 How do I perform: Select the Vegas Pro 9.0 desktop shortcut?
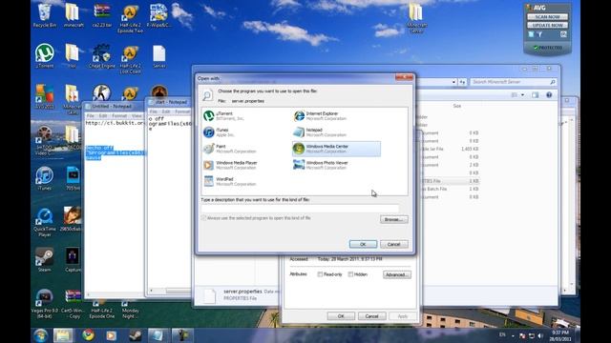tap(45, 304)
